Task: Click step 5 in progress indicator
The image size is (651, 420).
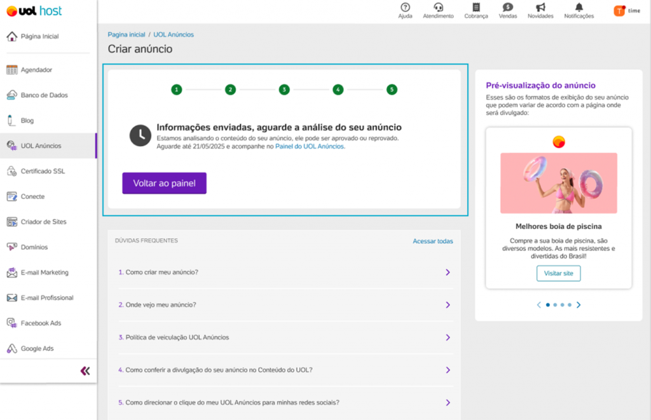Action: (392, 89)
